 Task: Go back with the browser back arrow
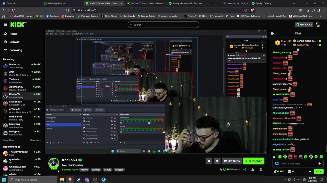point(3,10)
